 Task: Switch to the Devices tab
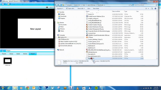(25, 54)
